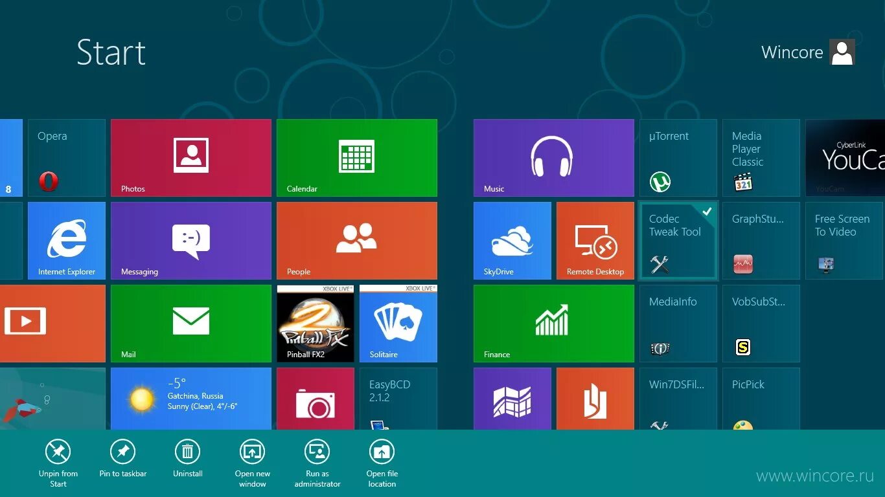Open the CyberLink YouCam tile
Viewport: 885px width, 497px height.
click(x=845, y=158)
